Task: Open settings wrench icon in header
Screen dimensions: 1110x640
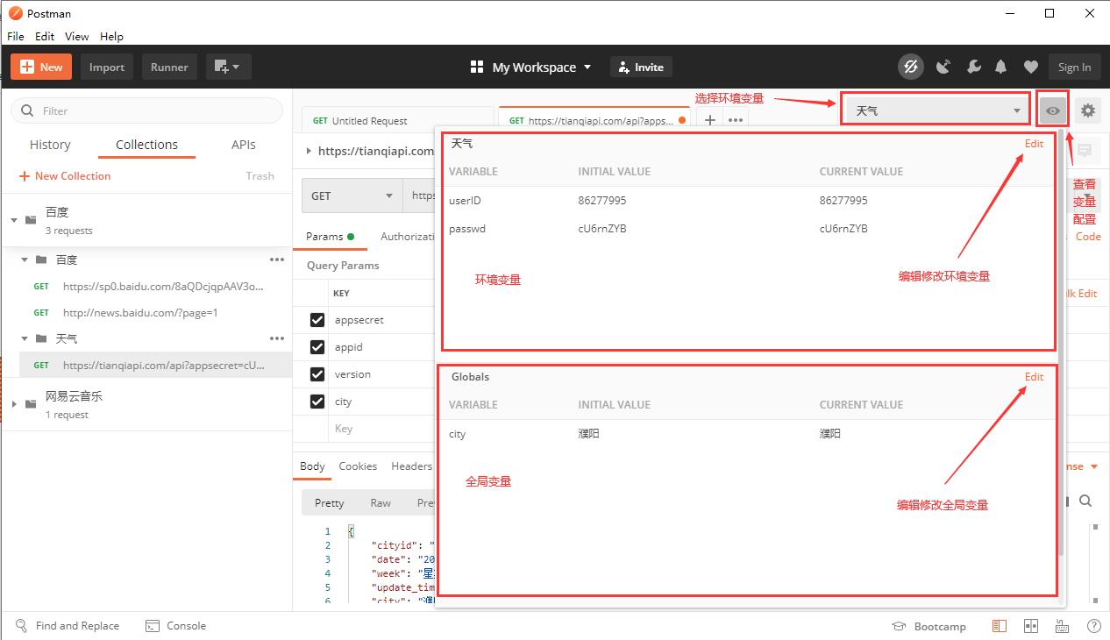Action: pyautogui.click(x=973, y=67)
